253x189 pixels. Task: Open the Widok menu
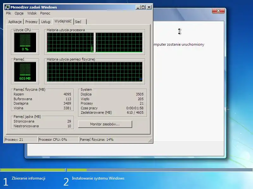32,13
